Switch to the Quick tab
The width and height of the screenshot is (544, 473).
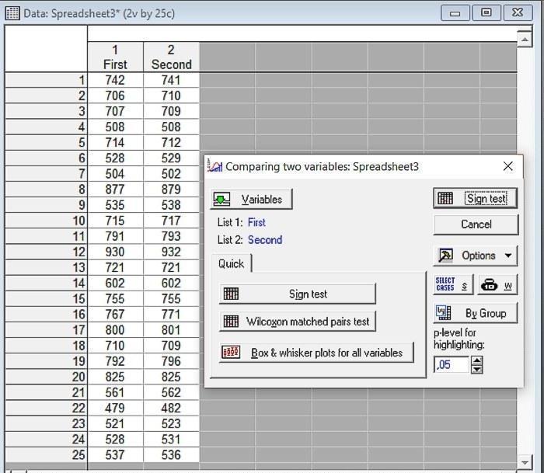[231, 264]
